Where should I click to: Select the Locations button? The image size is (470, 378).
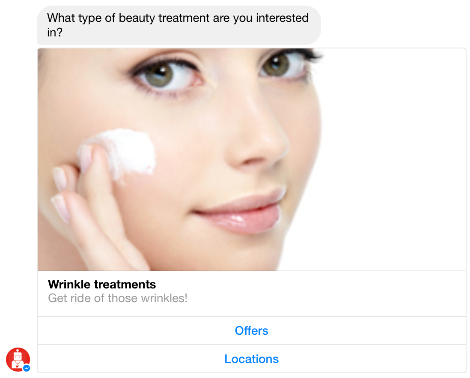tap(252, 359)
